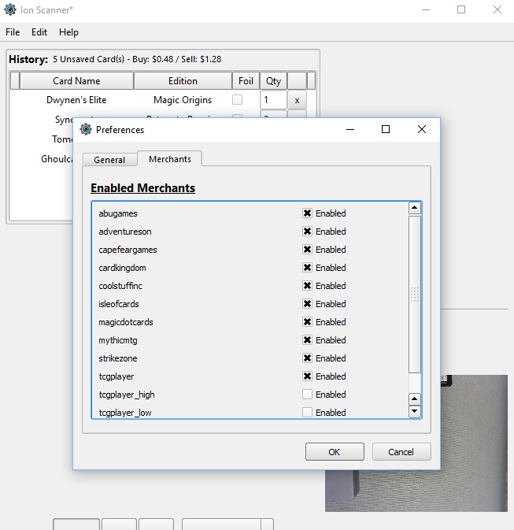
Task: Click the Preferences dialog gear icon
Action: point(87,129)
